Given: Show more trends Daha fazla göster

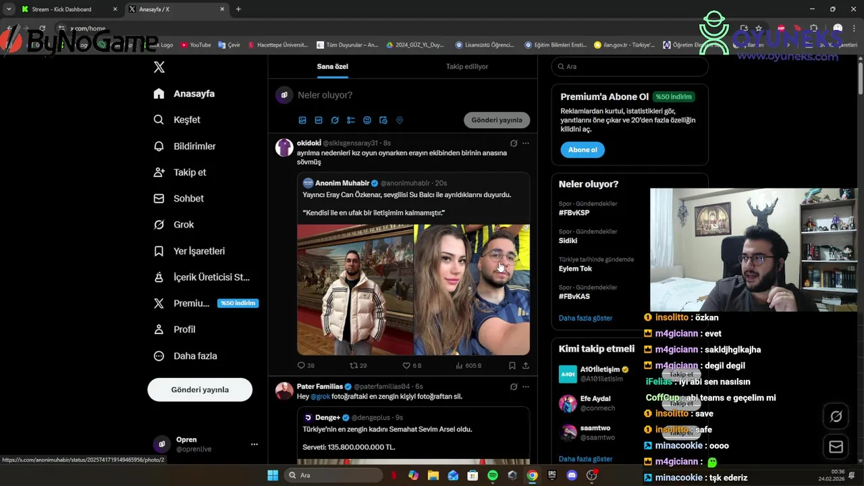Looking at the screenshot, I should 585,318.
